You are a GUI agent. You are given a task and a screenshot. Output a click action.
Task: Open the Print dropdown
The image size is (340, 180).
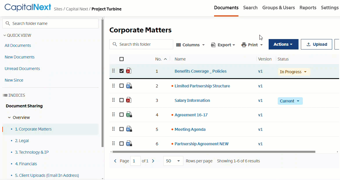(x=252, y=45)
